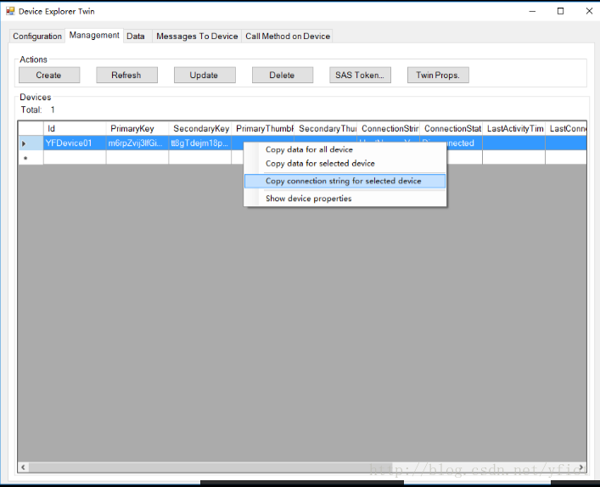
Task: Click the PrimaryThumbprint column header
Action: (x=263, y=129)
